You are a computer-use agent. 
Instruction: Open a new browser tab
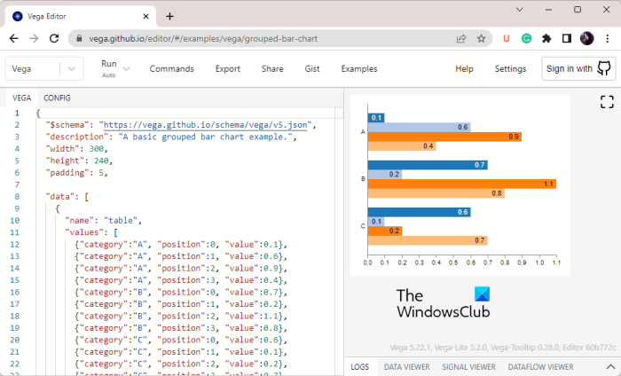click(x=169, y=16)
